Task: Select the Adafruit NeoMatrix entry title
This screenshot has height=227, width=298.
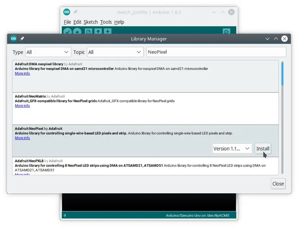Action: point(30,96)
